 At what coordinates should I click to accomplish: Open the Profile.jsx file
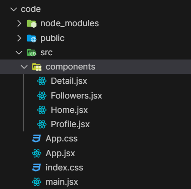(70, 124)
